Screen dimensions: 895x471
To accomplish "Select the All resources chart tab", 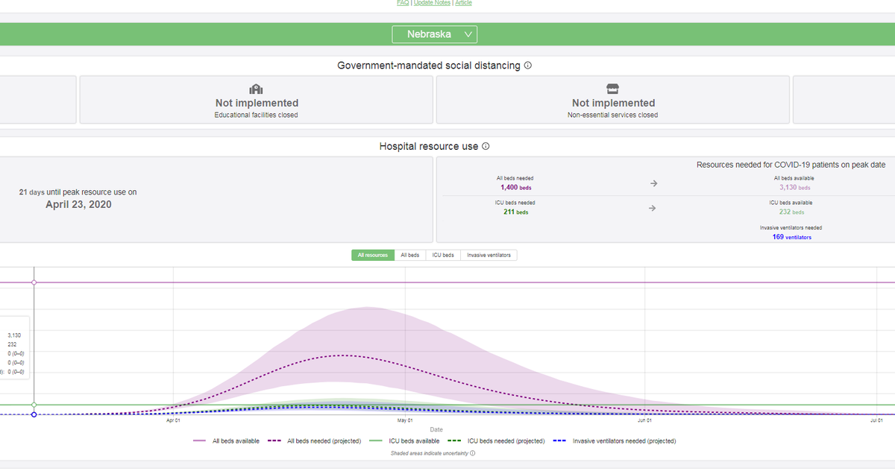I will pyautogui.click(x=373, y=255).
